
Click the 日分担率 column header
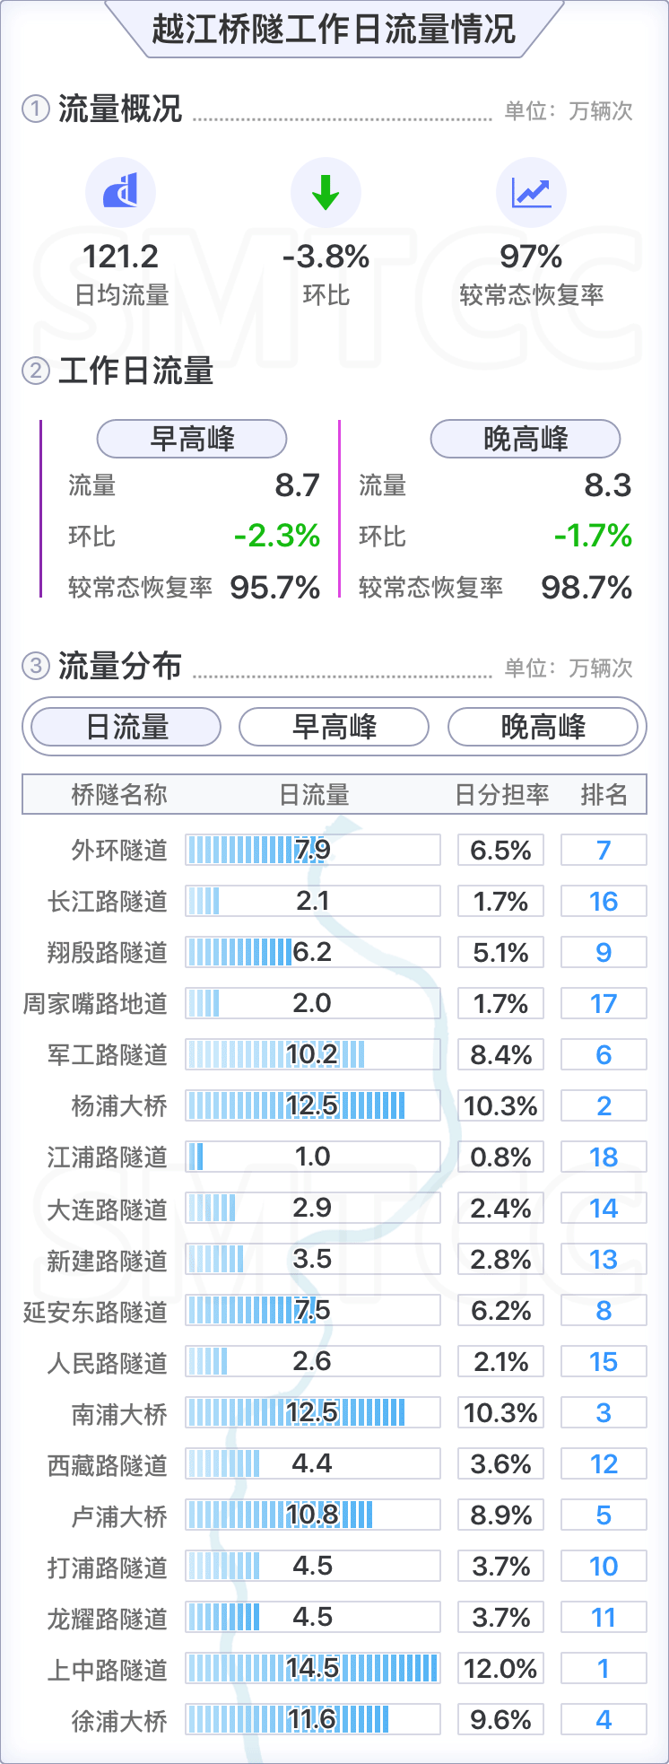[501, 795]
